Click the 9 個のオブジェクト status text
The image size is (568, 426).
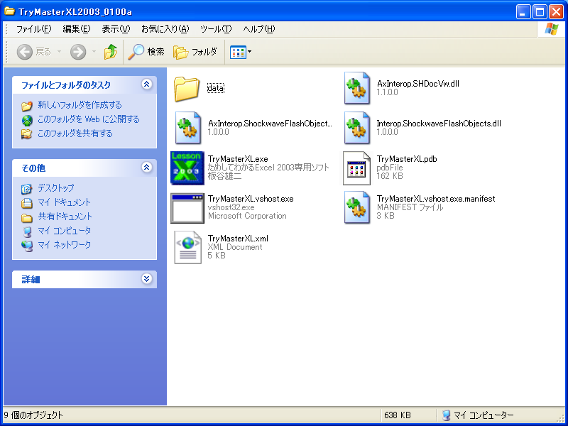[x=33, y=415]
